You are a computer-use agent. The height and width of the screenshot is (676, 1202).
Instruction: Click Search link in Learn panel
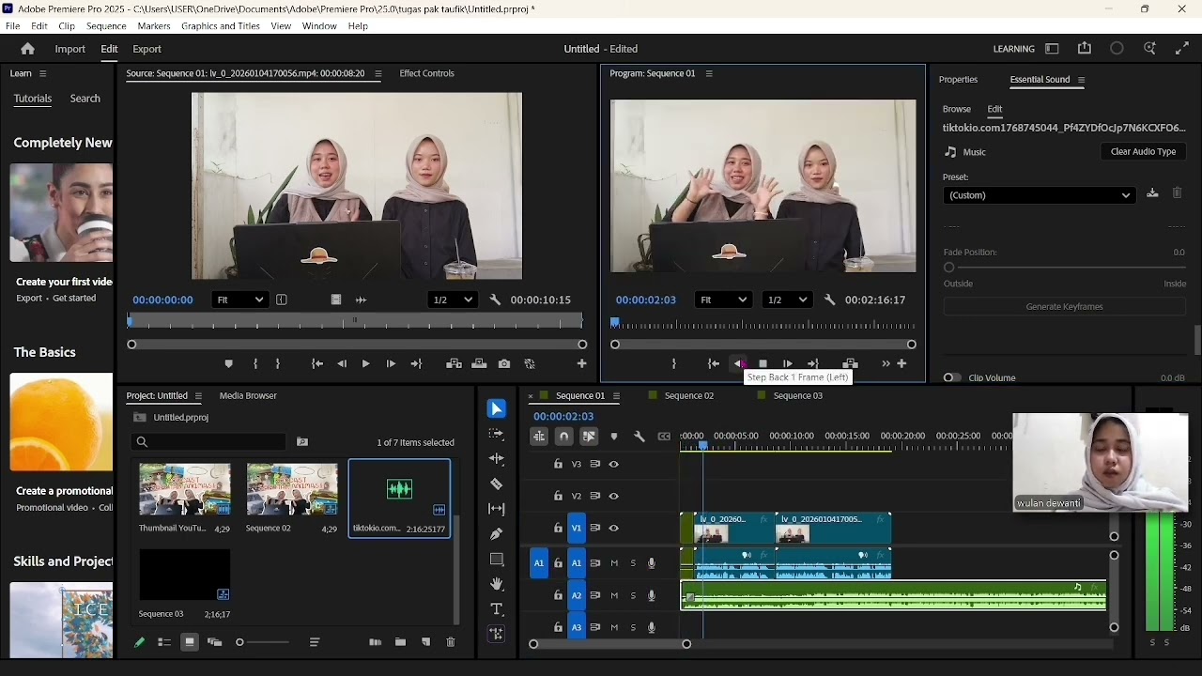pos(85,99)
